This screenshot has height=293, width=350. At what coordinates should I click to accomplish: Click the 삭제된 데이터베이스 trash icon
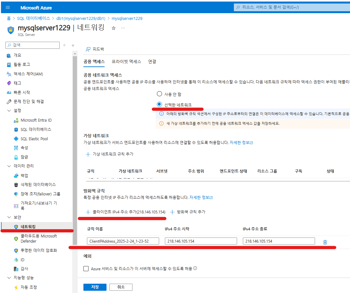[16, 185]
